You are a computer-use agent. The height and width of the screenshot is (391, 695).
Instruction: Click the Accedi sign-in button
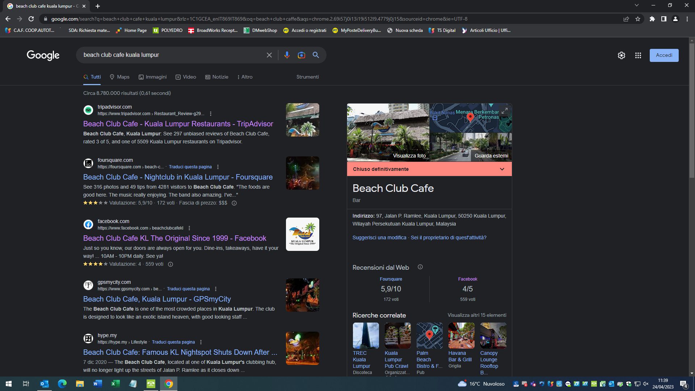(664, 55)
